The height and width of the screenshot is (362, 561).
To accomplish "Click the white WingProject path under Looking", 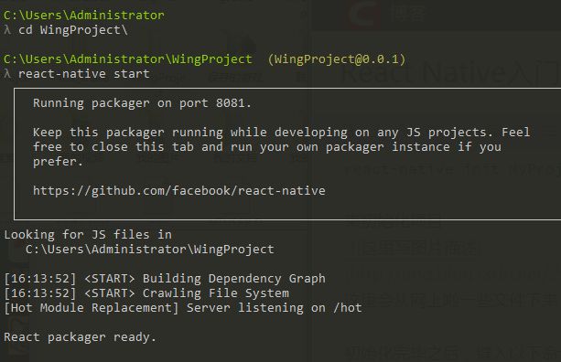I will 149,250.
